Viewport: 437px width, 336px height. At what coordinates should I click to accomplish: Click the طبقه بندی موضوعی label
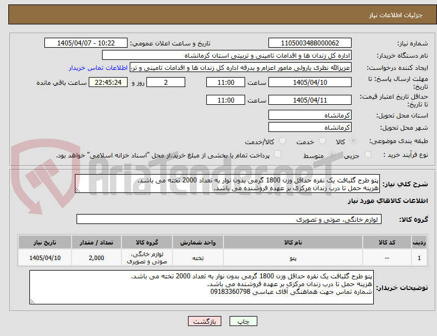tap(399, 141)
